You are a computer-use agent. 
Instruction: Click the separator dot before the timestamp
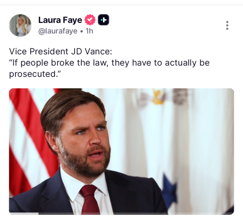click(82, 32)
